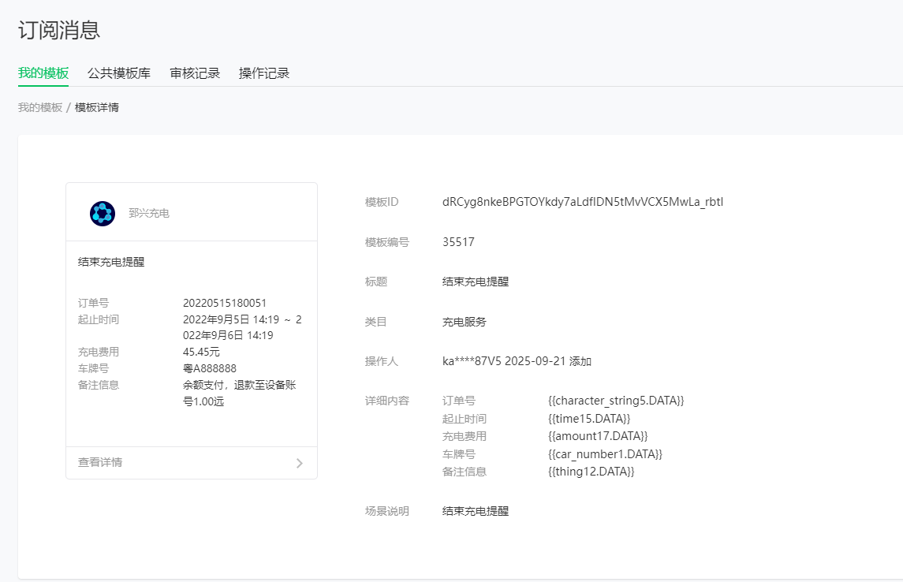Click the 订阅消息 page heading

(x=59, y=31)
